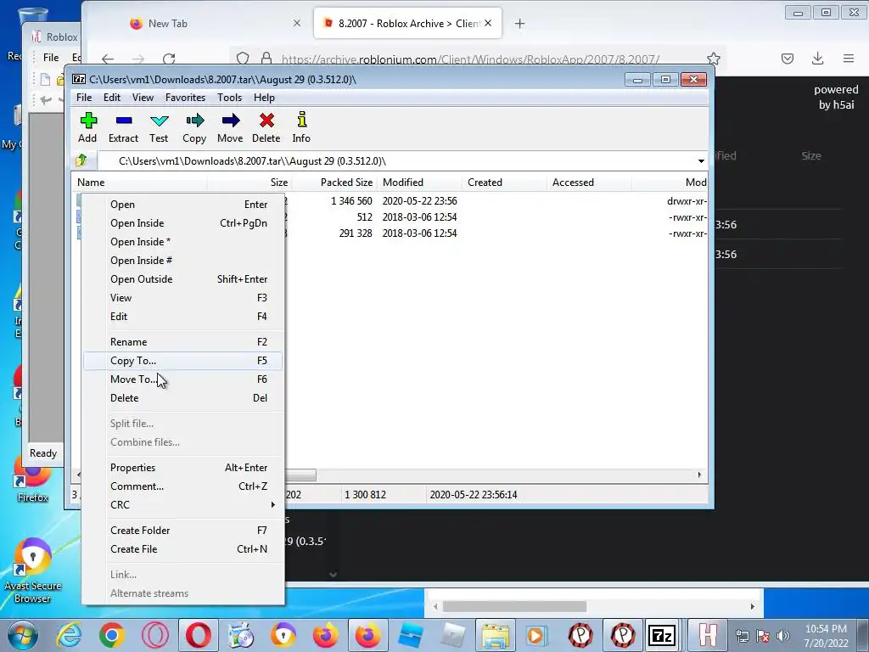Viewport: 869px width, 652px height.
Task: Sort by the Name column header
Action: [140, 183]
